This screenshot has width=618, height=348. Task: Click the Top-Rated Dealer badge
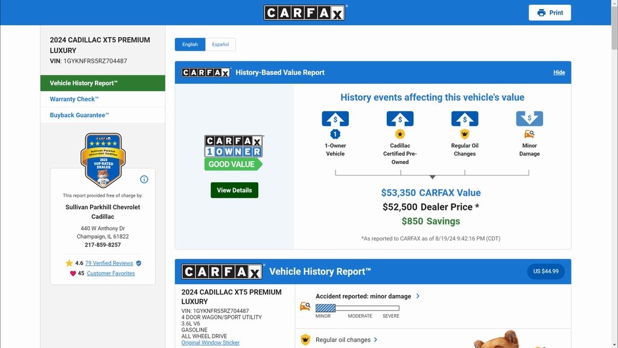pos(103,160)
